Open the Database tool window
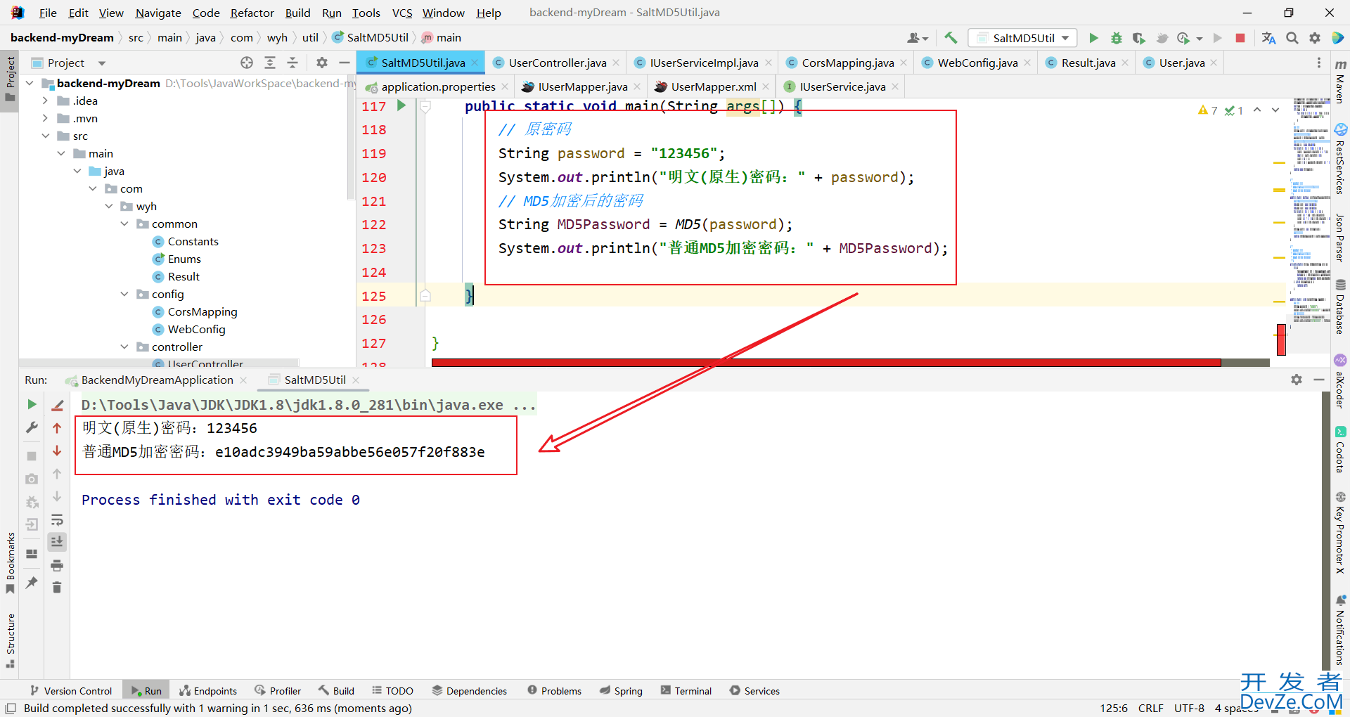 point(1340,306)
